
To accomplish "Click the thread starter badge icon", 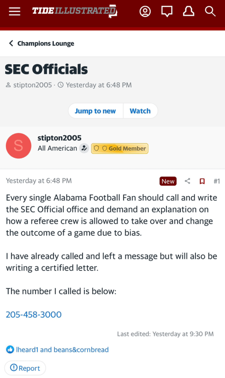I will (84, 149).
